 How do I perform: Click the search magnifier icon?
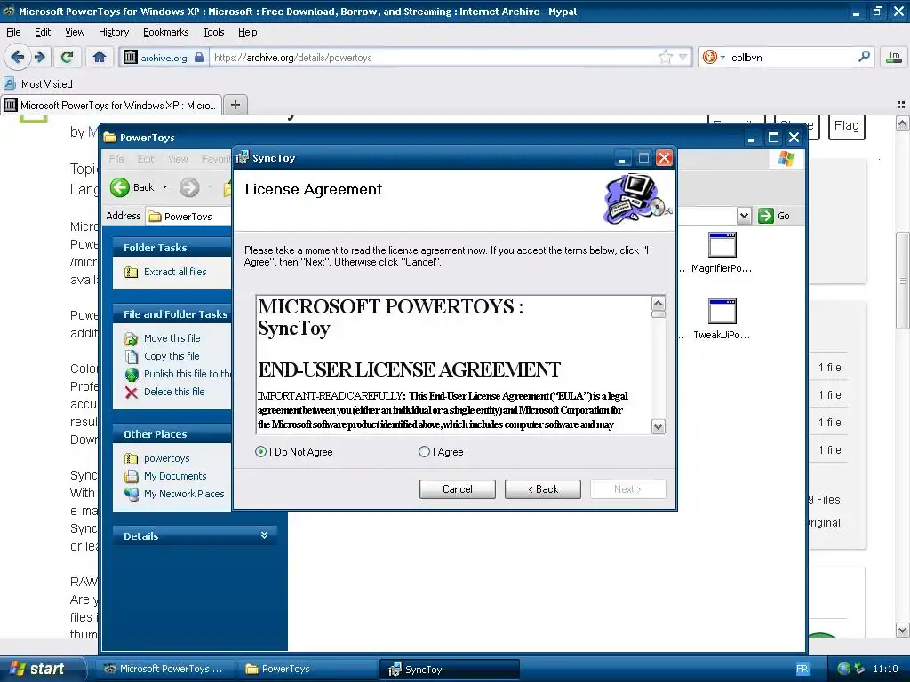click(x=864, y=56)
